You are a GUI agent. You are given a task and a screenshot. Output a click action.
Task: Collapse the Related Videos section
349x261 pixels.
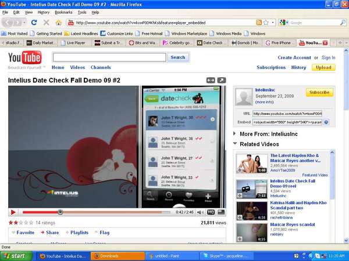pyautogui.click(x=235, y=144)
